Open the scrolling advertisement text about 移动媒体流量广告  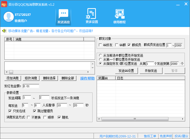[51, 31]
